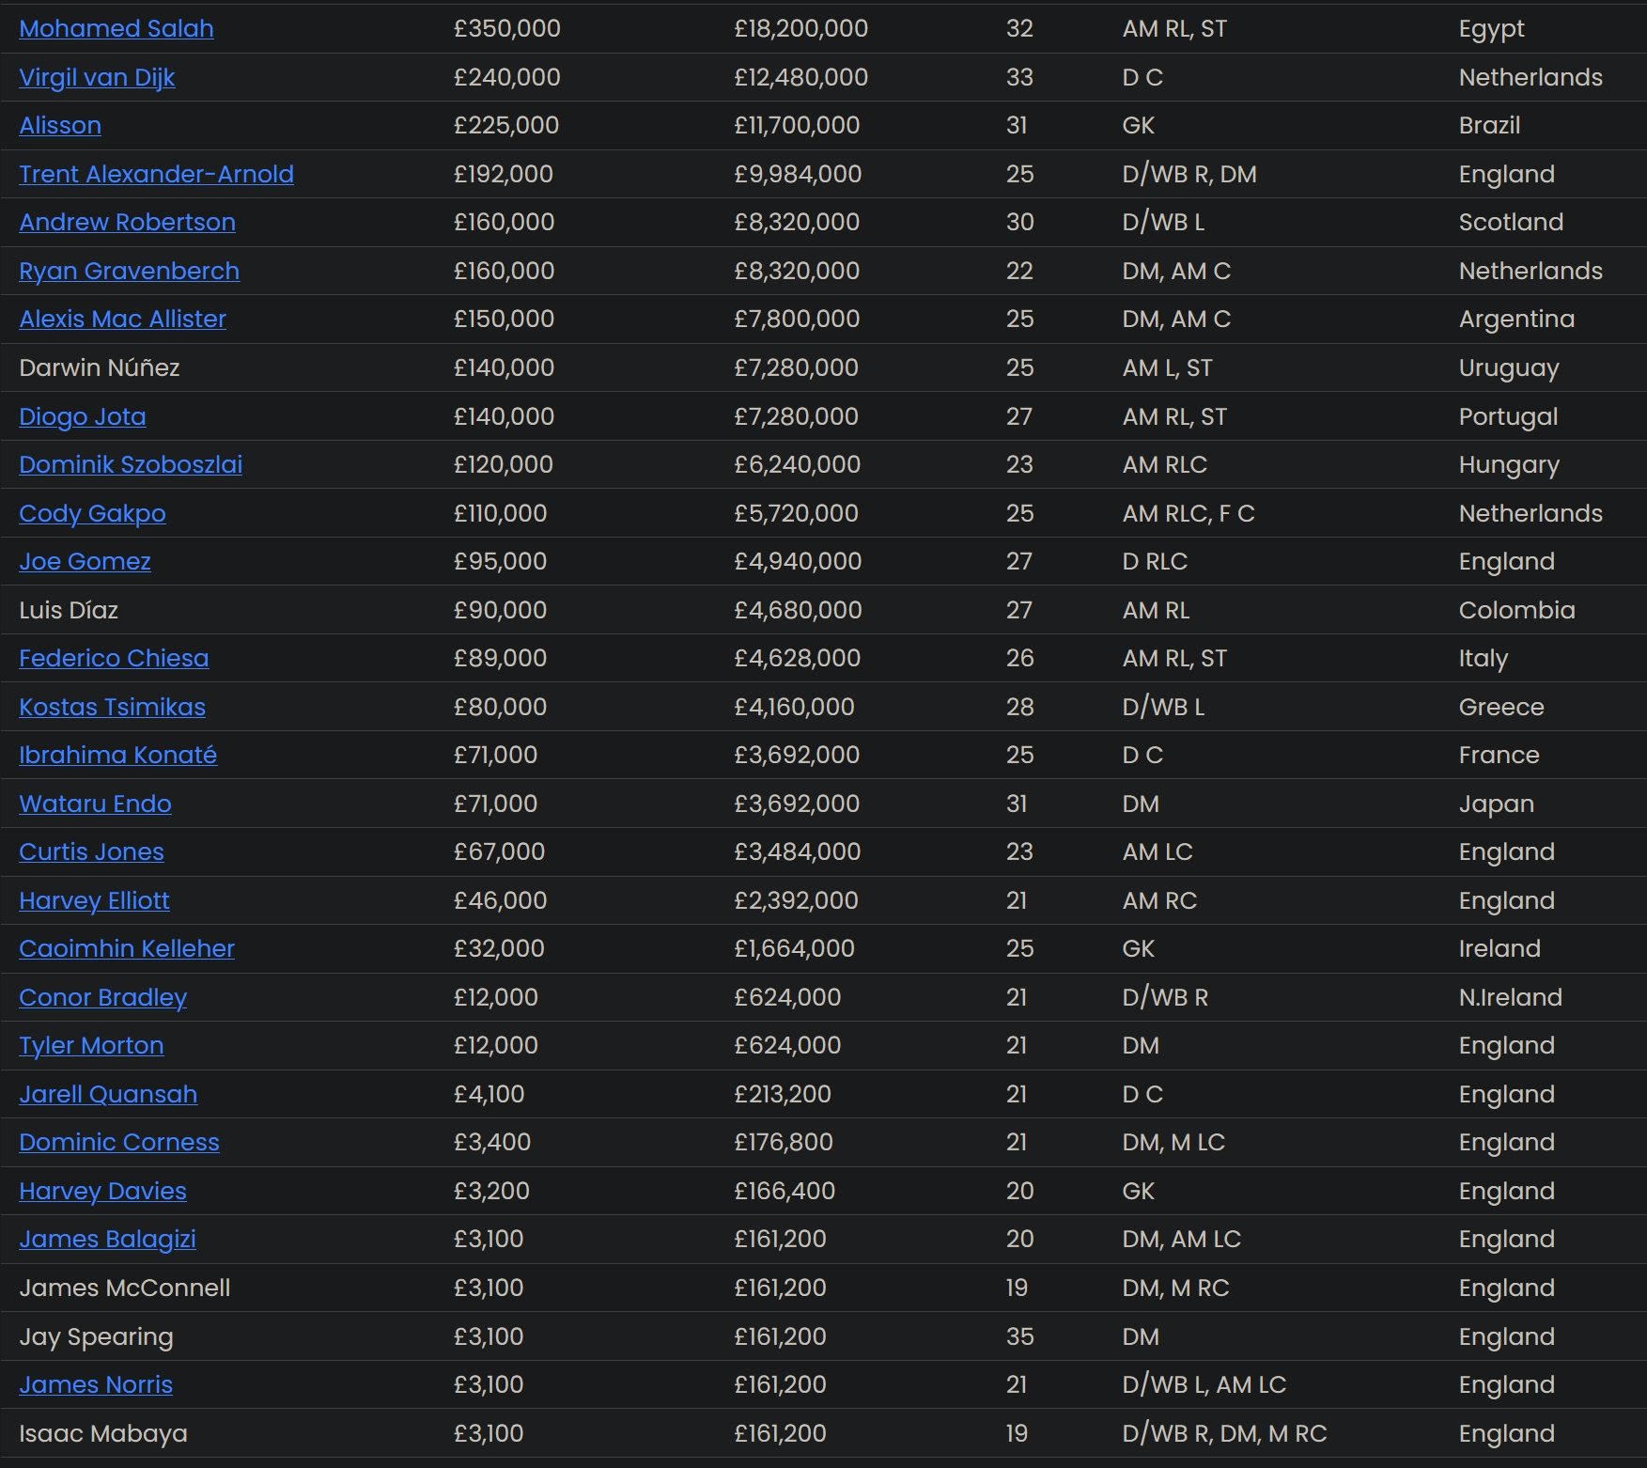Click the £4,940,000 yearly cell

point(798,561)
